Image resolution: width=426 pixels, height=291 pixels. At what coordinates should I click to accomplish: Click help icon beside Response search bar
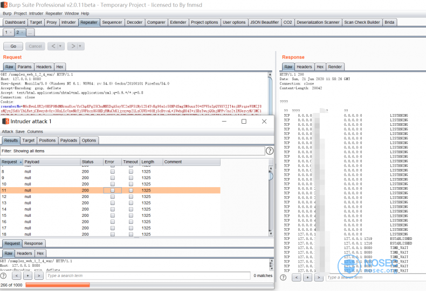(x=283, y=277)
